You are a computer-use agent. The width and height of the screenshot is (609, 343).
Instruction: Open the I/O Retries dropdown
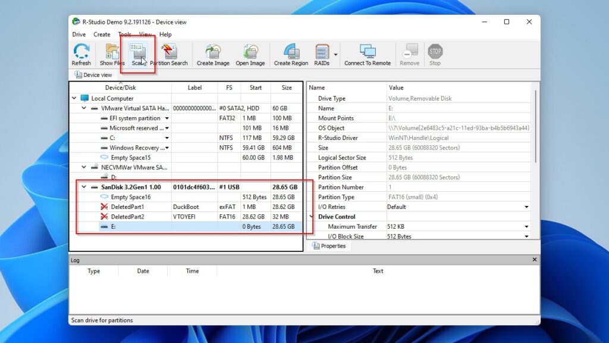click(526, 207)
